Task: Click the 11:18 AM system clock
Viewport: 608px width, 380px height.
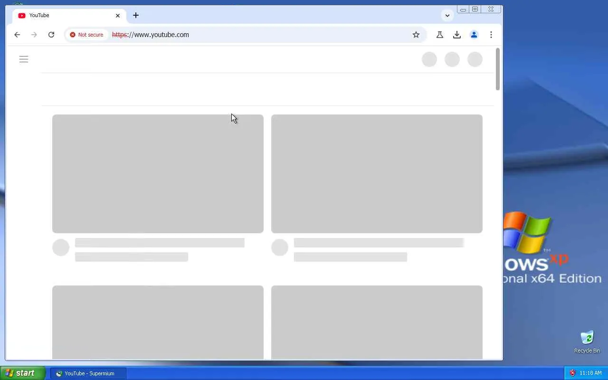Action: pos(590,373)
